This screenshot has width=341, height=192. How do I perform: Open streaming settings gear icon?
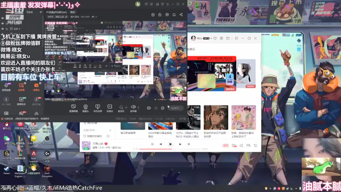[x=162, y=108]
